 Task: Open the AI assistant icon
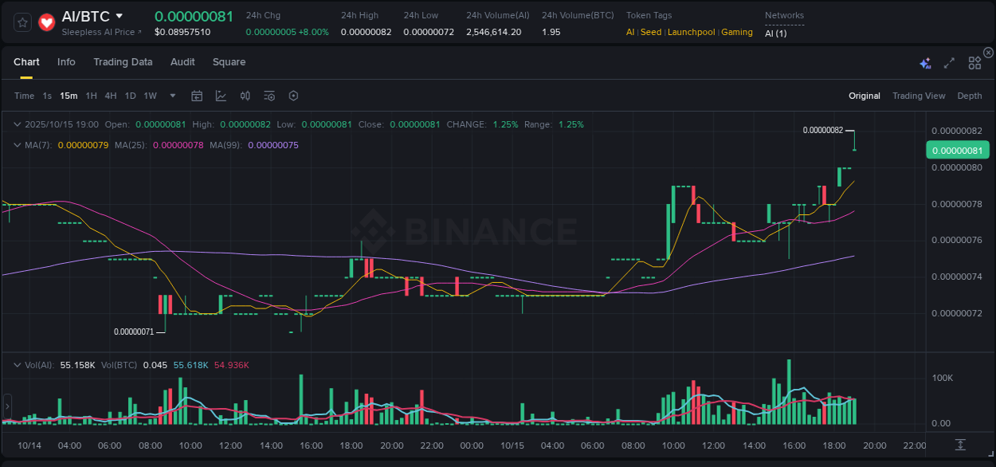pos(925,61)
